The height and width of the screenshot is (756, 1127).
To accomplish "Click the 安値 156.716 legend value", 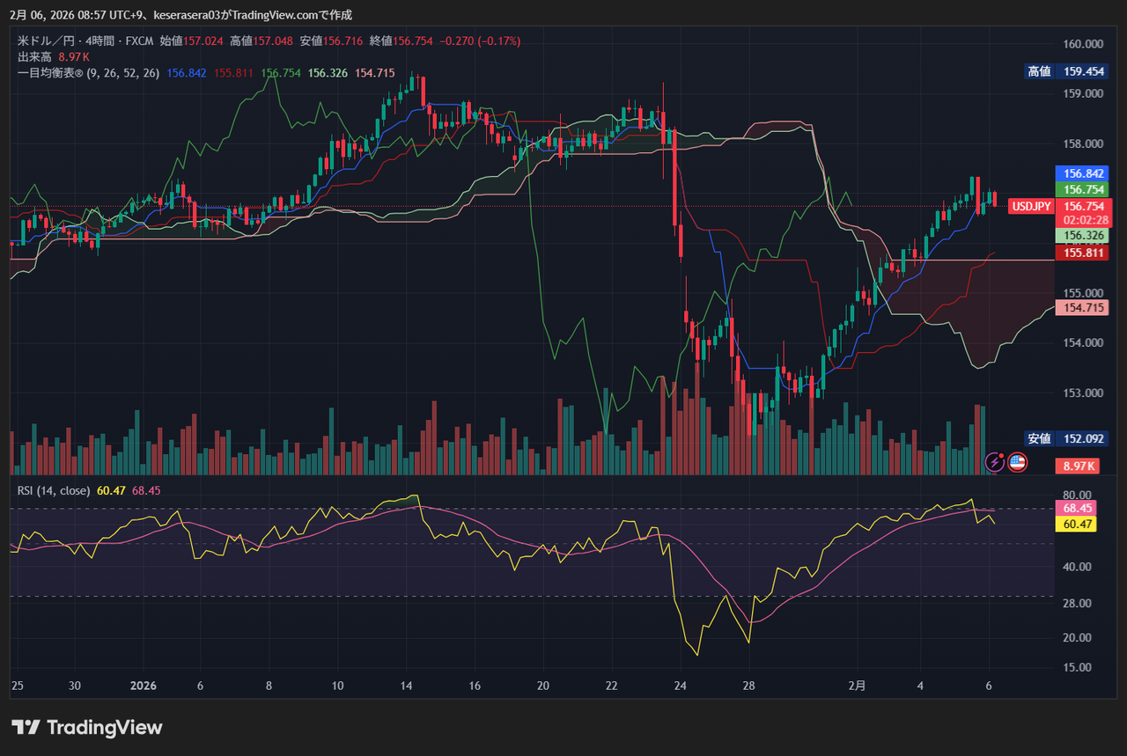I will [332, 40].
